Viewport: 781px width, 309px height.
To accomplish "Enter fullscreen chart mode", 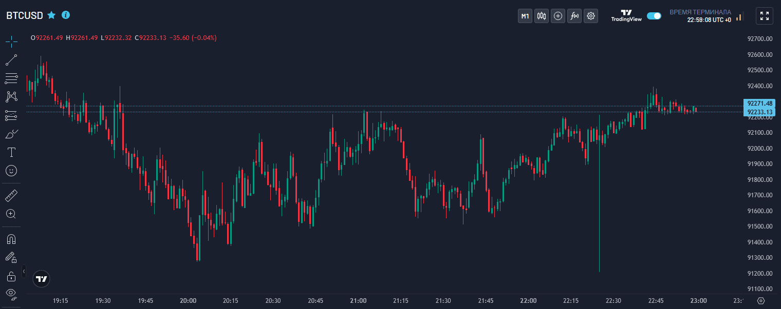I will pyautogui.click(x=764, y=16).
